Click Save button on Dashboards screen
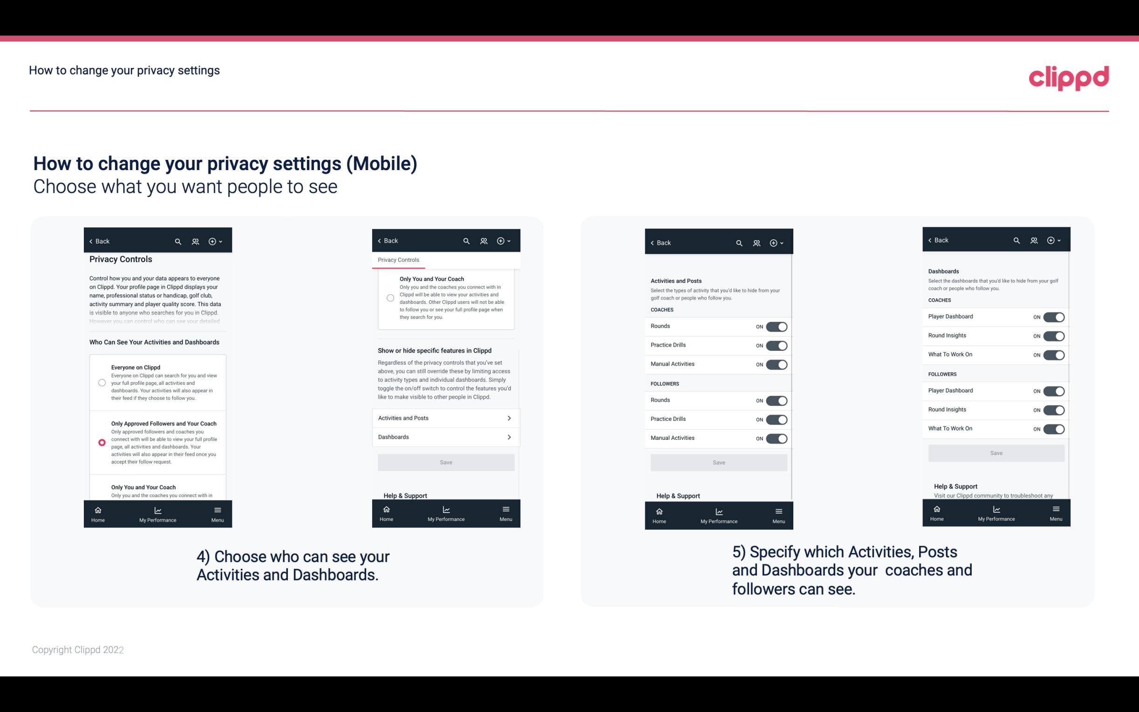The width and height of the screenshot is (1139, 712). click(996, 453)
